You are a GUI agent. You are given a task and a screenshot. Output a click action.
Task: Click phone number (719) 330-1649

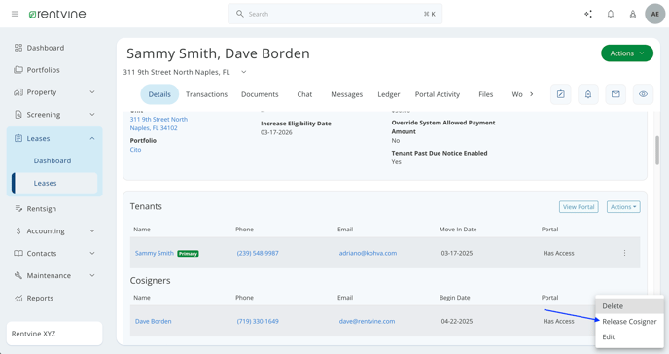click(258, 321)
